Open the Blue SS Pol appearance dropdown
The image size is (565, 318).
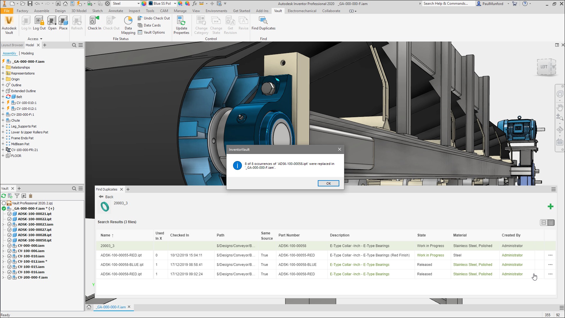175,4
